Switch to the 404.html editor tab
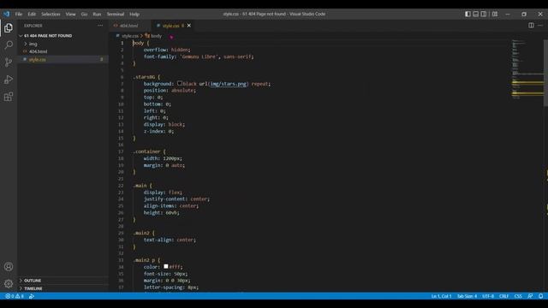548x308 pixels. 128,26
